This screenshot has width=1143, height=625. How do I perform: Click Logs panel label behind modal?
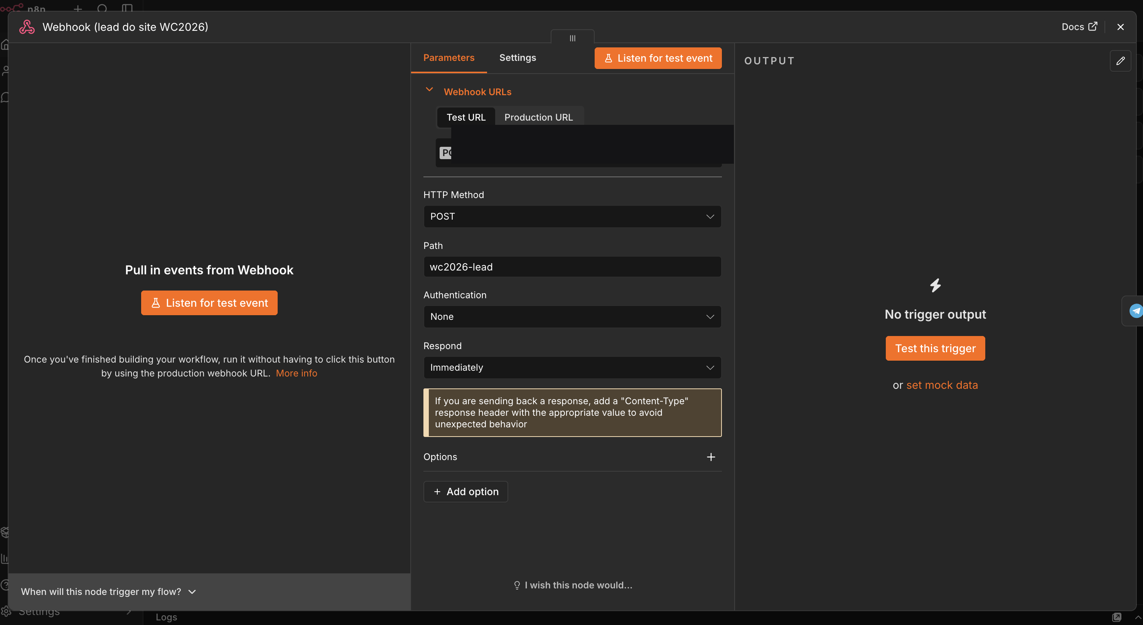pyautogui.click(x=166, y=617)
